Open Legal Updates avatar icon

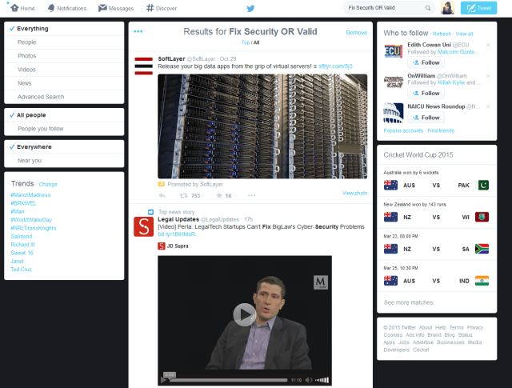[x=144, y=226]
